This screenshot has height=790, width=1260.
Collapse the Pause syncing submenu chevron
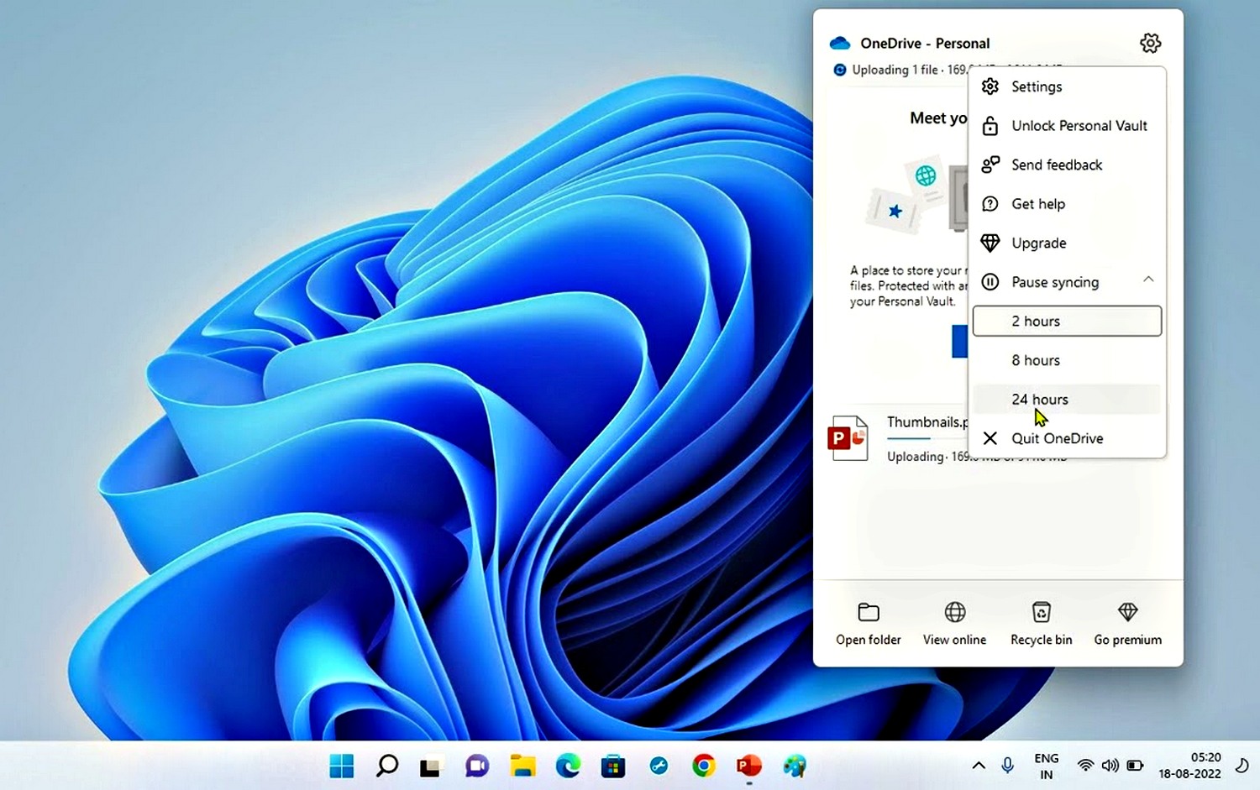tap(1148, 280)
